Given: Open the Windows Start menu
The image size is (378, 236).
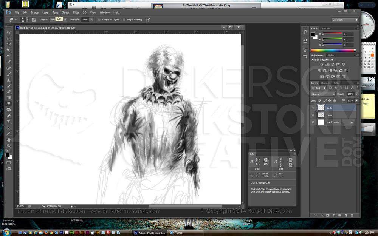Looking at the screenshot, I should pyautogui.click(x=6, y=232).
